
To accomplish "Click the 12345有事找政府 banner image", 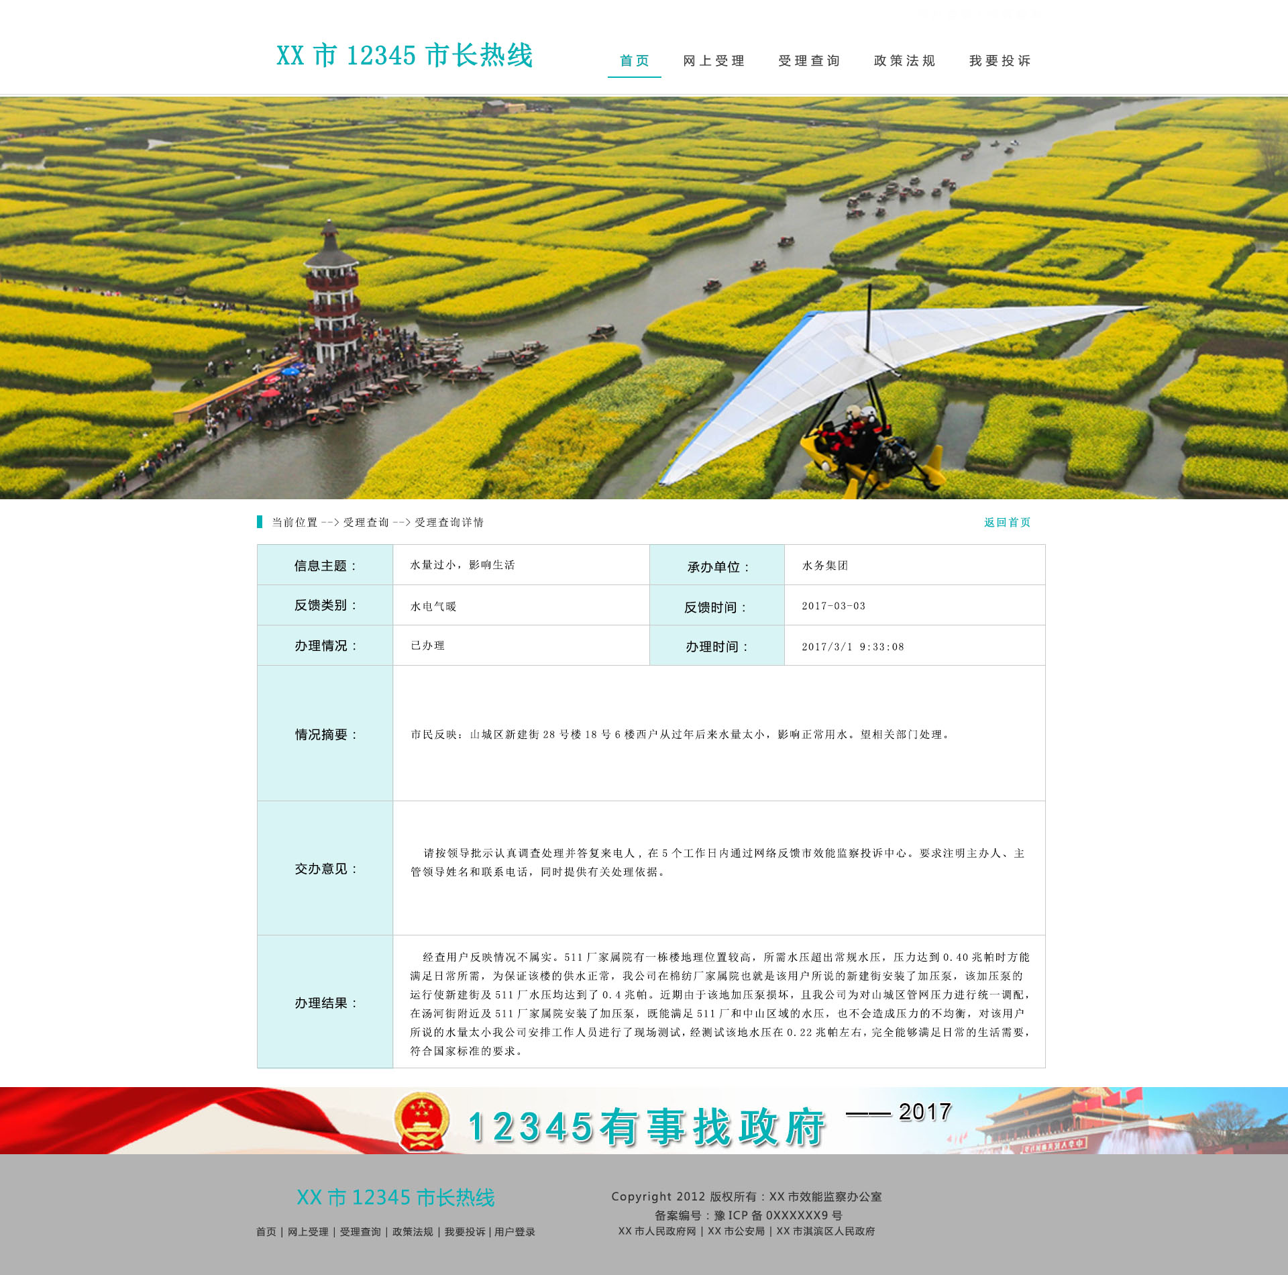I will tap(647, 1127).
